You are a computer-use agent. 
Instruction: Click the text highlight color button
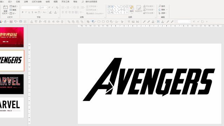[x=50, y=12]
